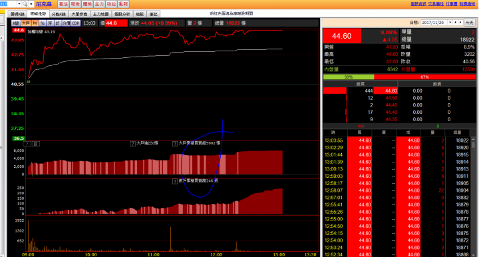
Task: Click the 設 settings box on indicator panel
Action: click(36, 144)
